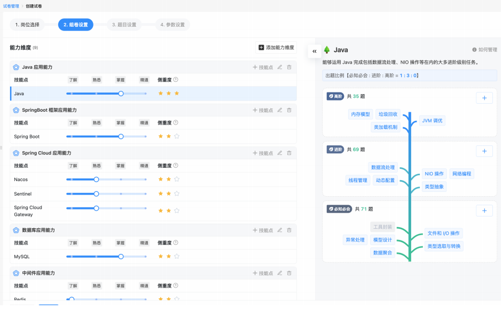This screenshot has height=310, width=502.
Task: Adjust the MySQL proficiency slider handle
Action: pyautogui.click(x=121, y=257)
